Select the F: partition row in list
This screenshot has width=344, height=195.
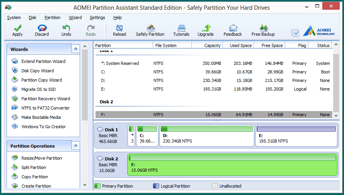[214, 115]
